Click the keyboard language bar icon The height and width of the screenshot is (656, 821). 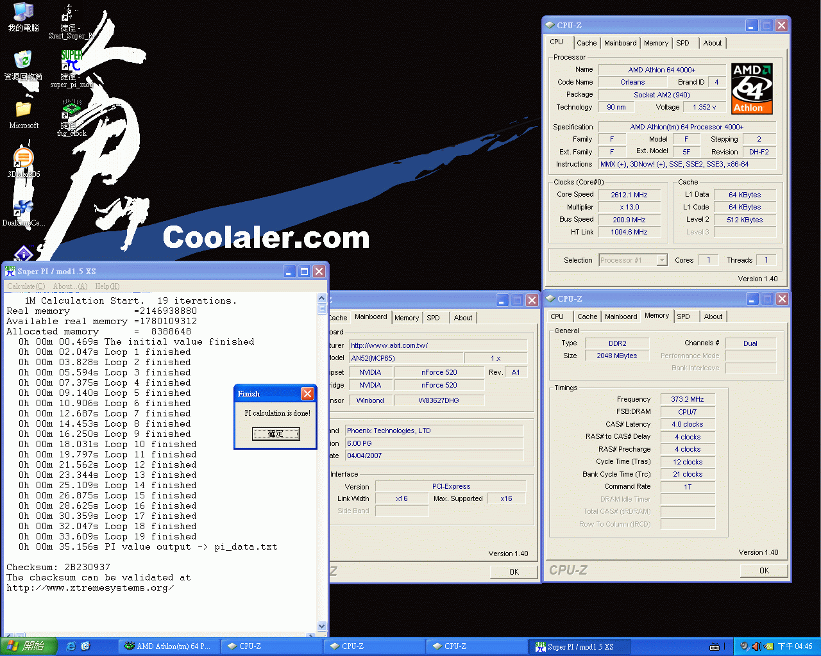click(715, 646)
